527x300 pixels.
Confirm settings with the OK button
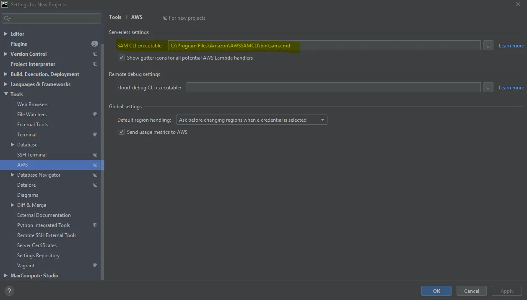(436, 291)
